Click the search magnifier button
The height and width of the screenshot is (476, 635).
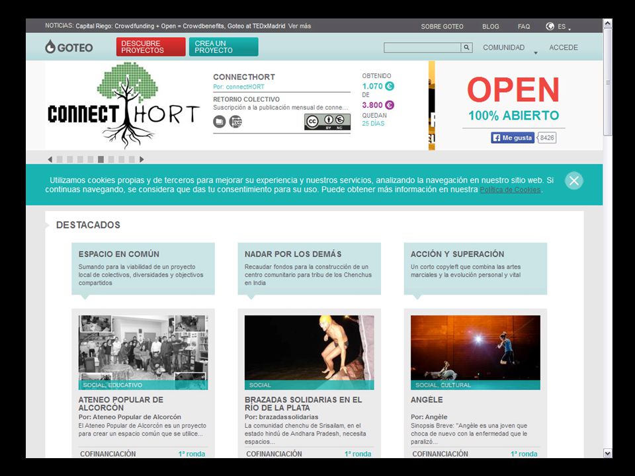(466, 48)
